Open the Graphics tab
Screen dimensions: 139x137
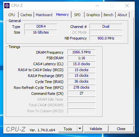click(93, 15)
